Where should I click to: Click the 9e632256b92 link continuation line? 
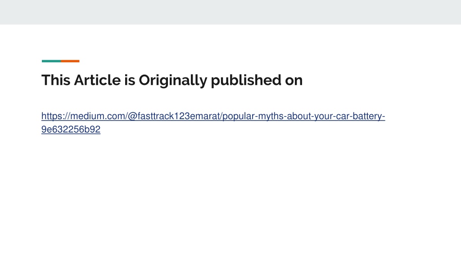71,129
